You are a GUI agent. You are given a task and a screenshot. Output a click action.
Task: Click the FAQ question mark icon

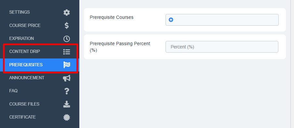(67, 91)
